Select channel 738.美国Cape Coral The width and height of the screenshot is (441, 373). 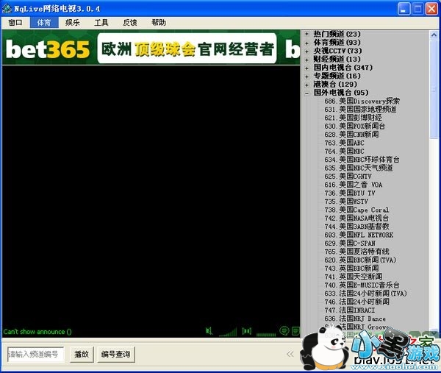click(356, 210)
